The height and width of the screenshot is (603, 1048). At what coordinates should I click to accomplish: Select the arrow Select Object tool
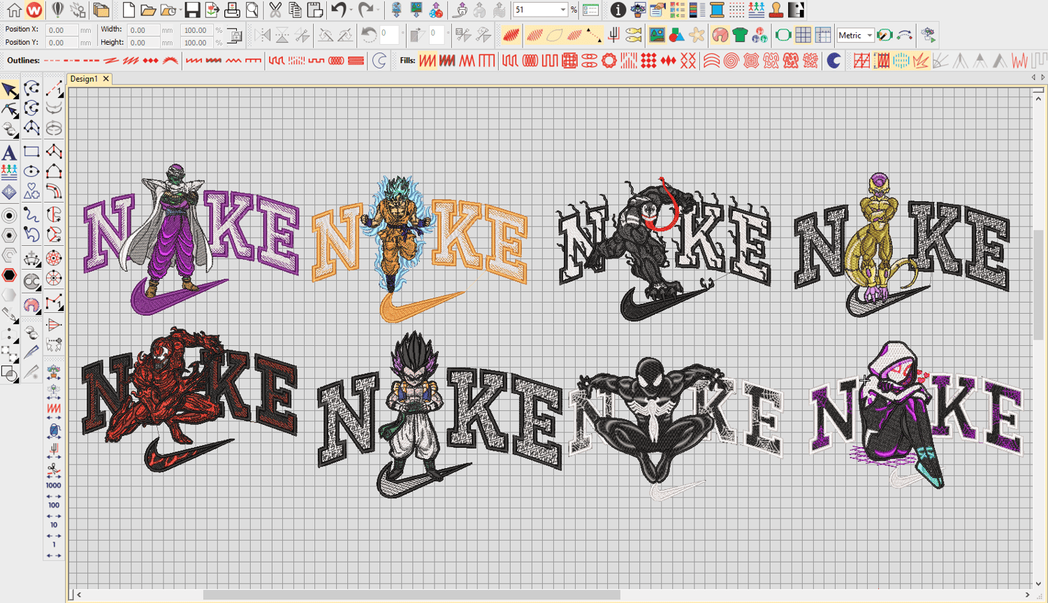pyautogui.click(x=10, y=89)
